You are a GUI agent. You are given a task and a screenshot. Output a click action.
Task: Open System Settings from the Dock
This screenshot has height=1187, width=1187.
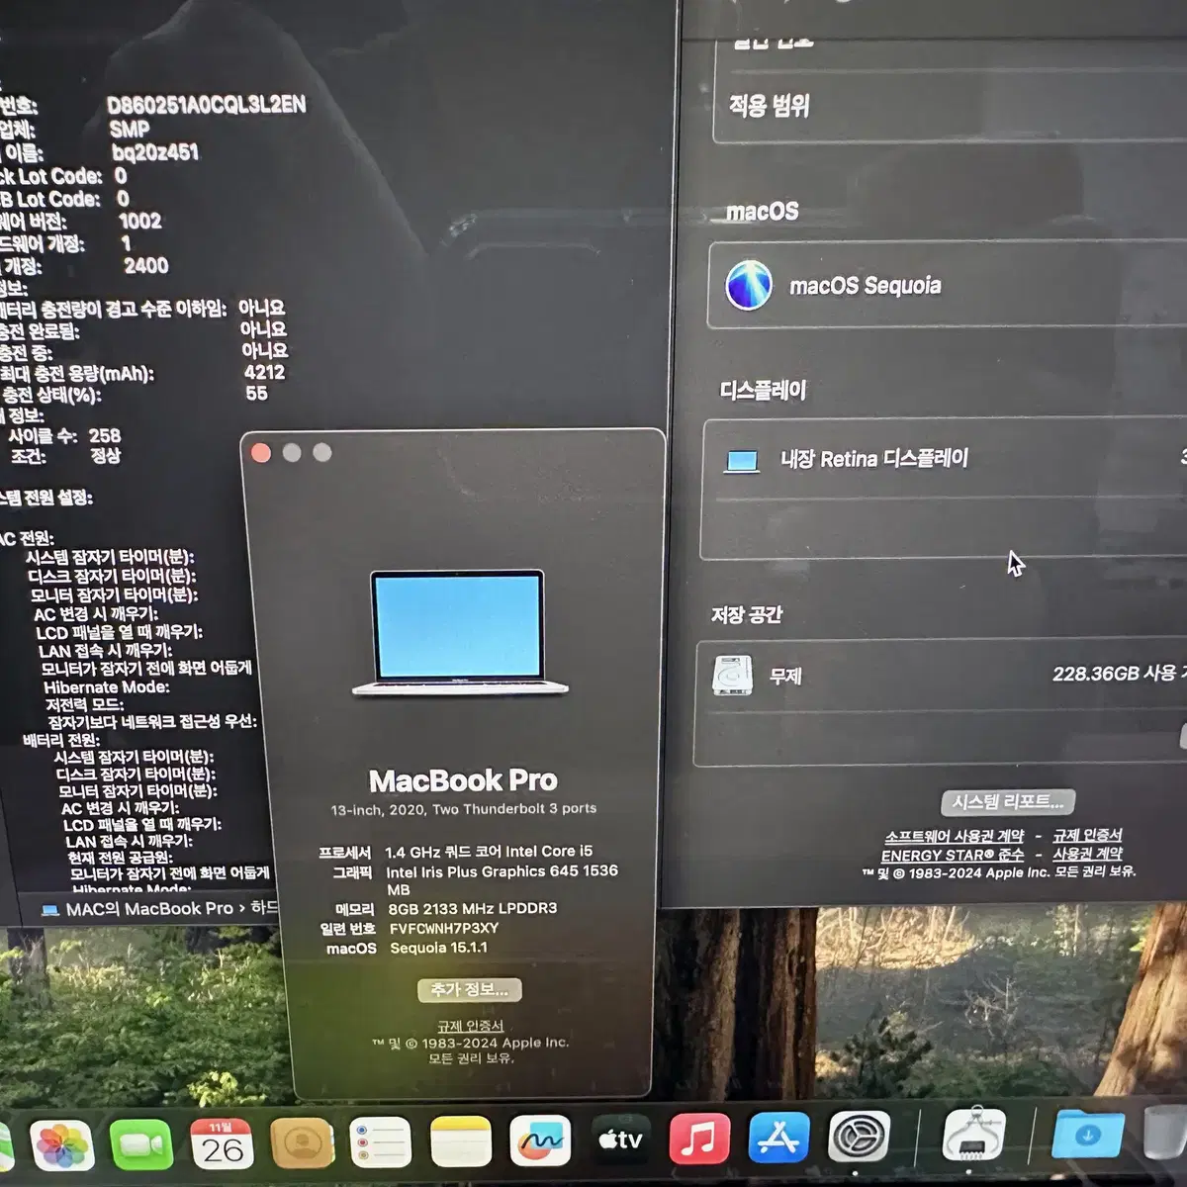coord(859,1138)
